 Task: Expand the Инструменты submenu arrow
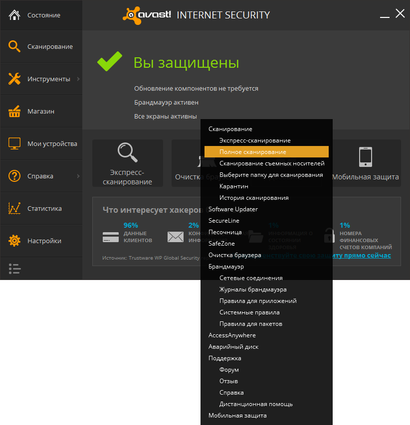coord(78,79)
